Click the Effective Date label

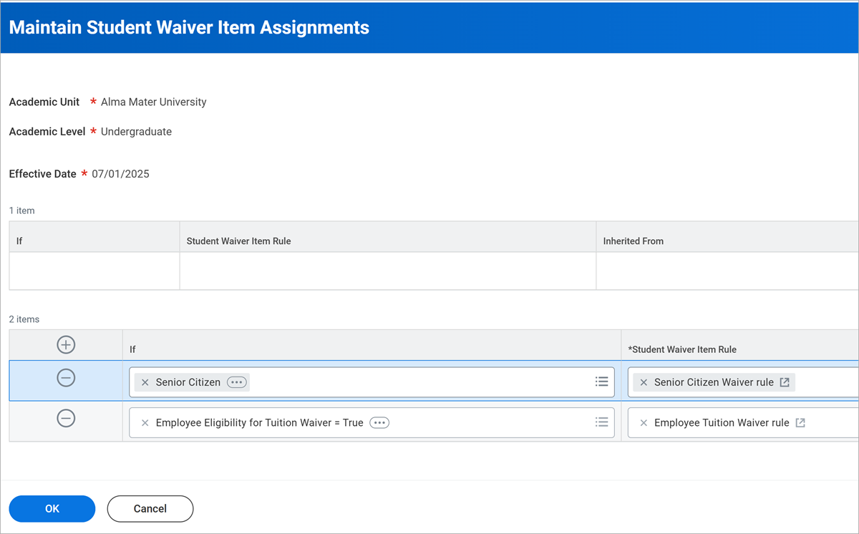43,174
